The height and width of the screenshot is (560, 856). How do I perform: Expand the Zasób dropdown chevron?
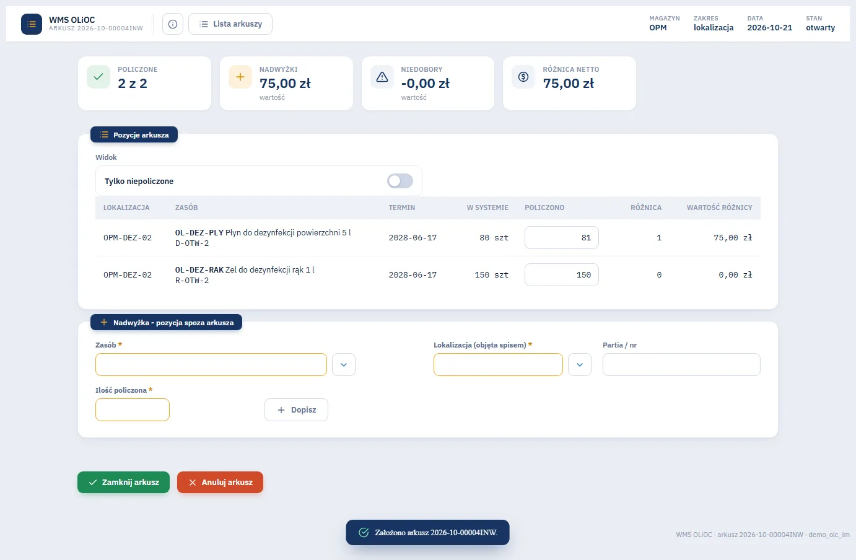coord(344,365)
